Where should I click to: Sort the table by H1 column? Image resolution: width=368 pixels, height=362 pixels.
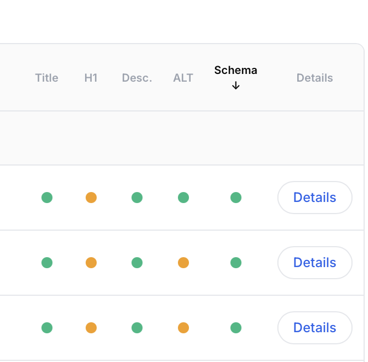91,78
